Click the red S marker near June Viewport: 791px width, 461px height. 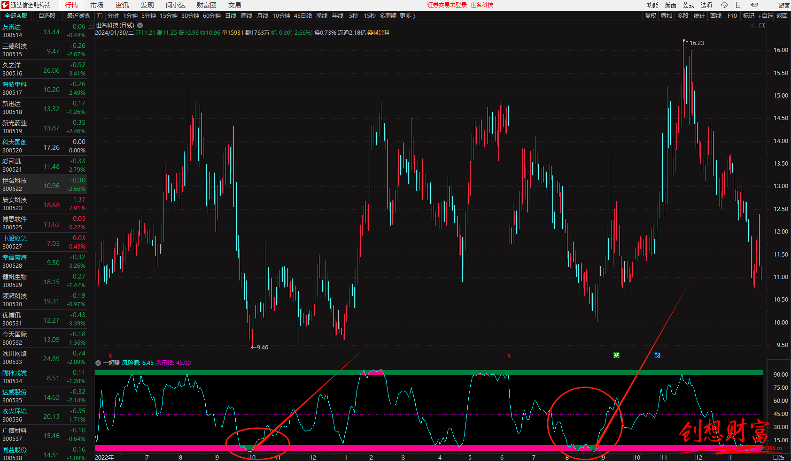[x=509, y=356]
